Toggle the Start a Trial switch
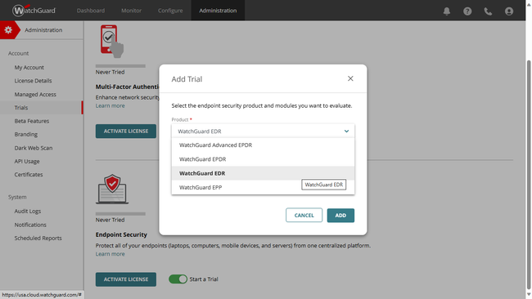532x299 pixels. pos(178,279)
